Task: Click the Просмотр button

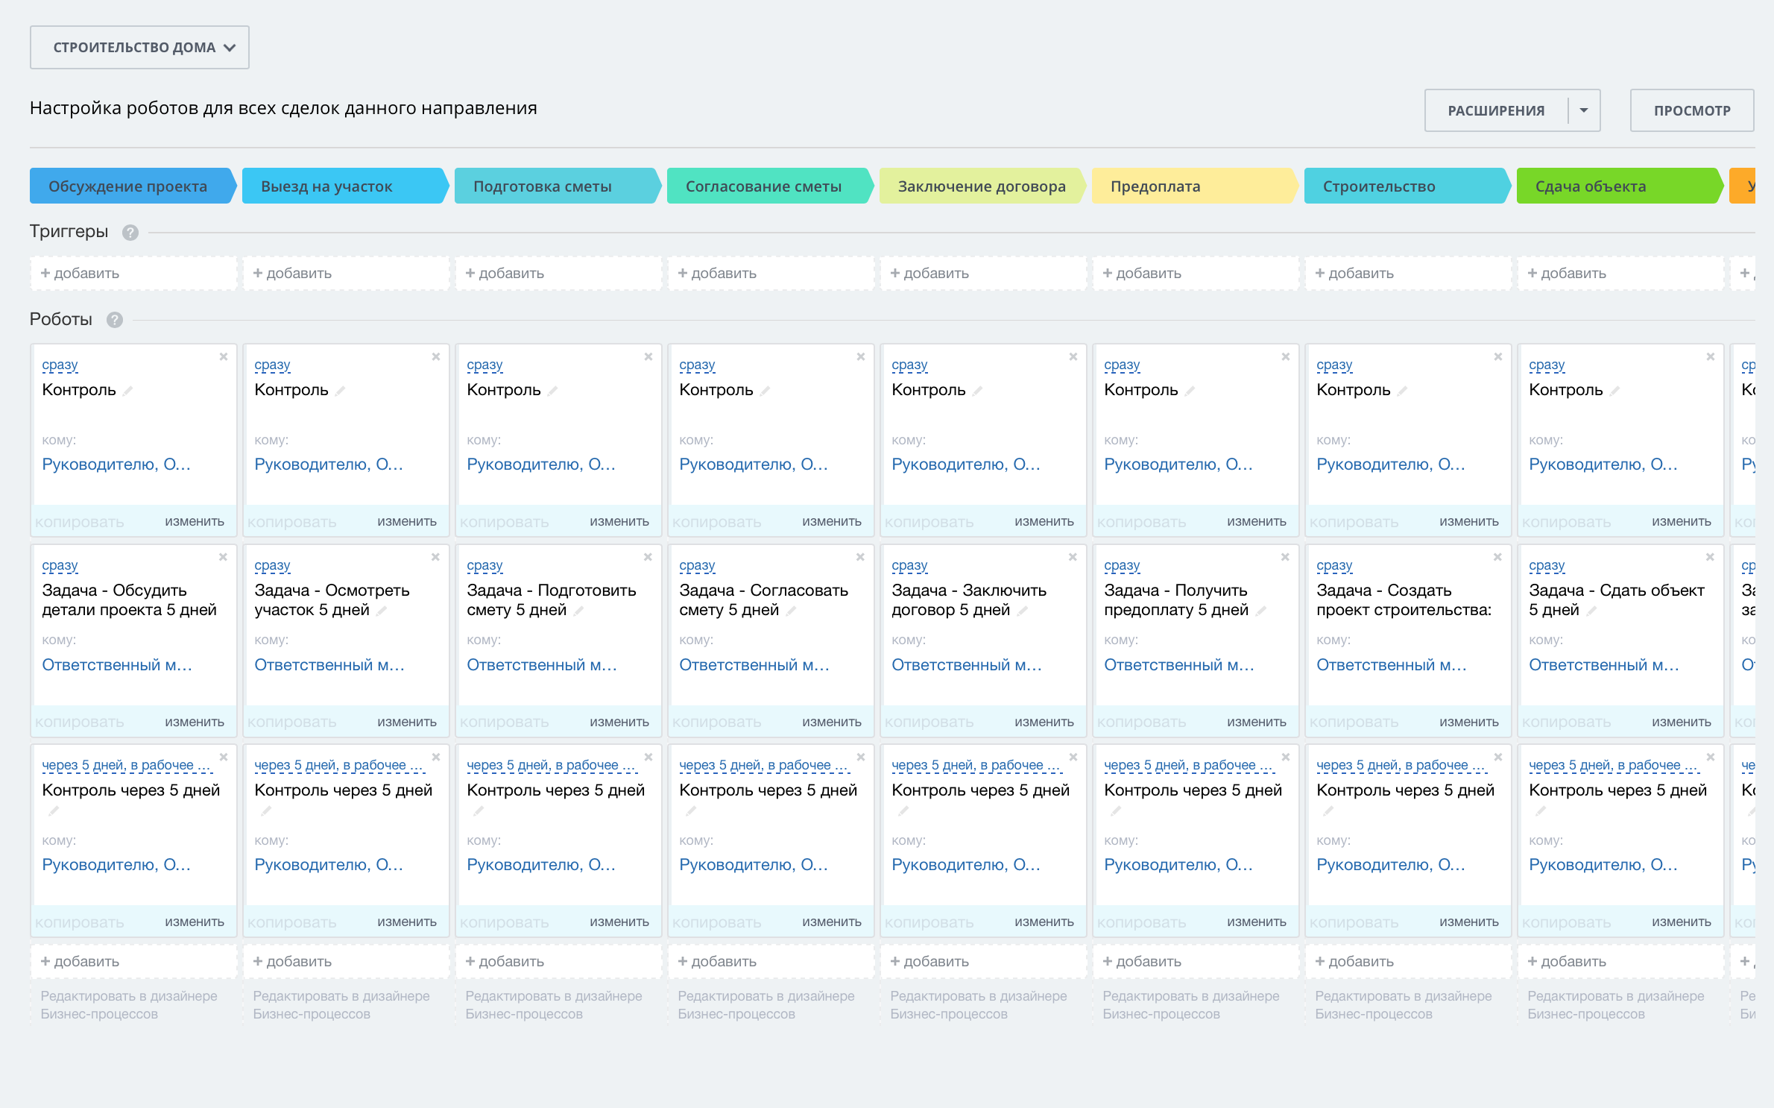Action: pyautogui.click(x=1691, y=110)
